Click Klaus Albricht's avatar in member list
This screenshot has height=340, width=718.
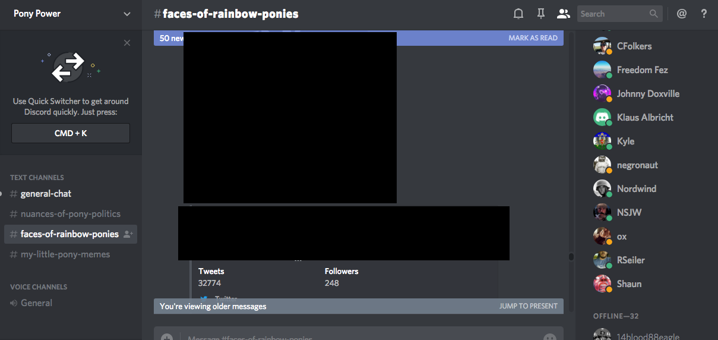coord(602,117)
